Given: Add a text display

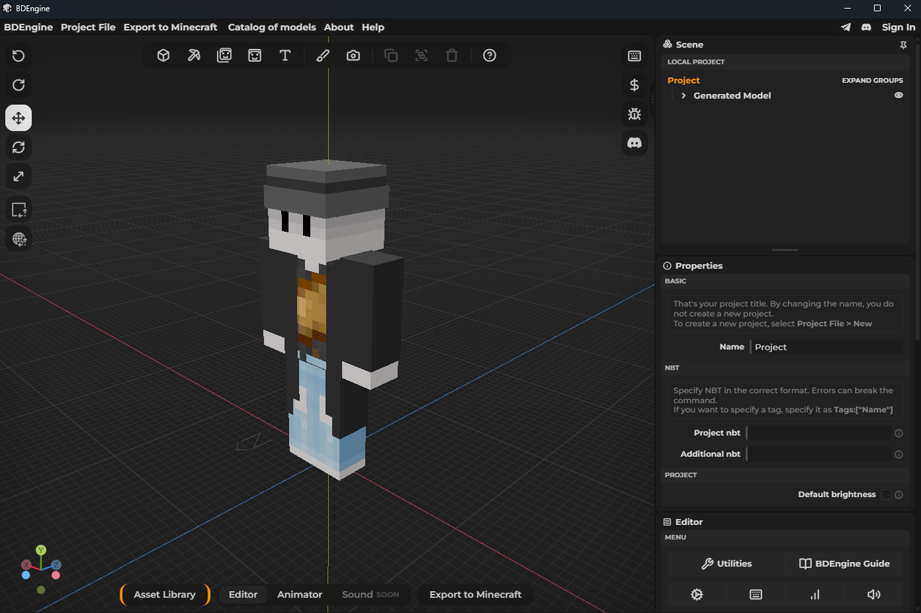Looking at the screenshot, I should tap(285, 56).
